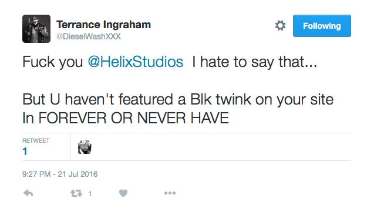Click the RETWEET label in the stats row

(x=36, y=141)
